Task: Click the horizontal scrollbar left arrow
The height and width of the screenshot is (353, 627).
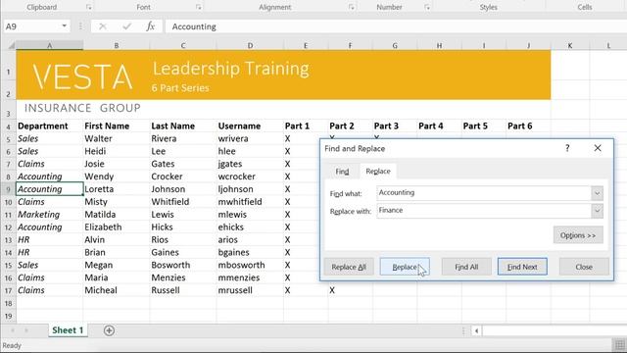Action: click(476, 330)
